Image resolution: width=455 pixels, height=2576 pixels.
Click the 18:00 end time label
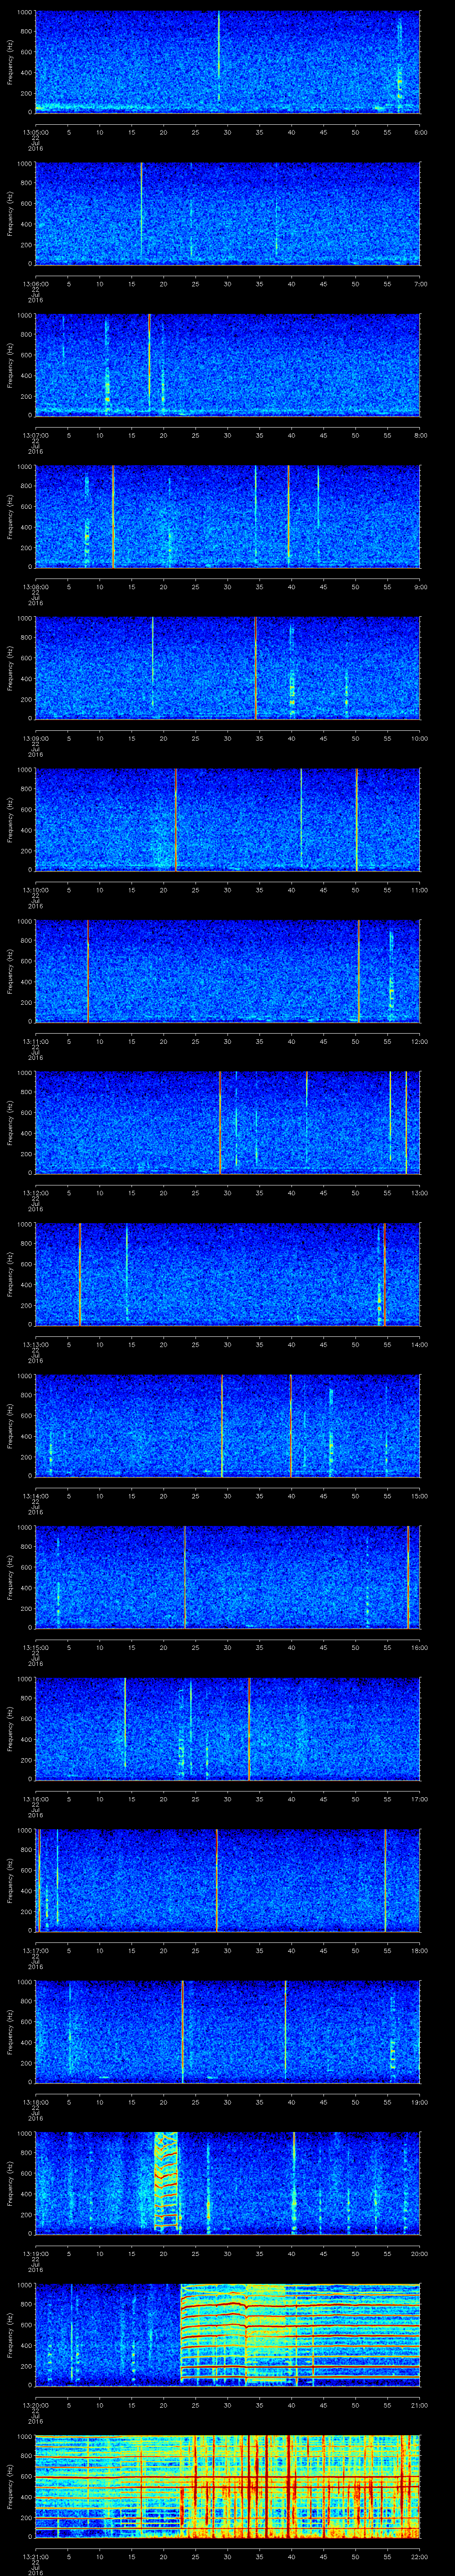[419, 1949]
